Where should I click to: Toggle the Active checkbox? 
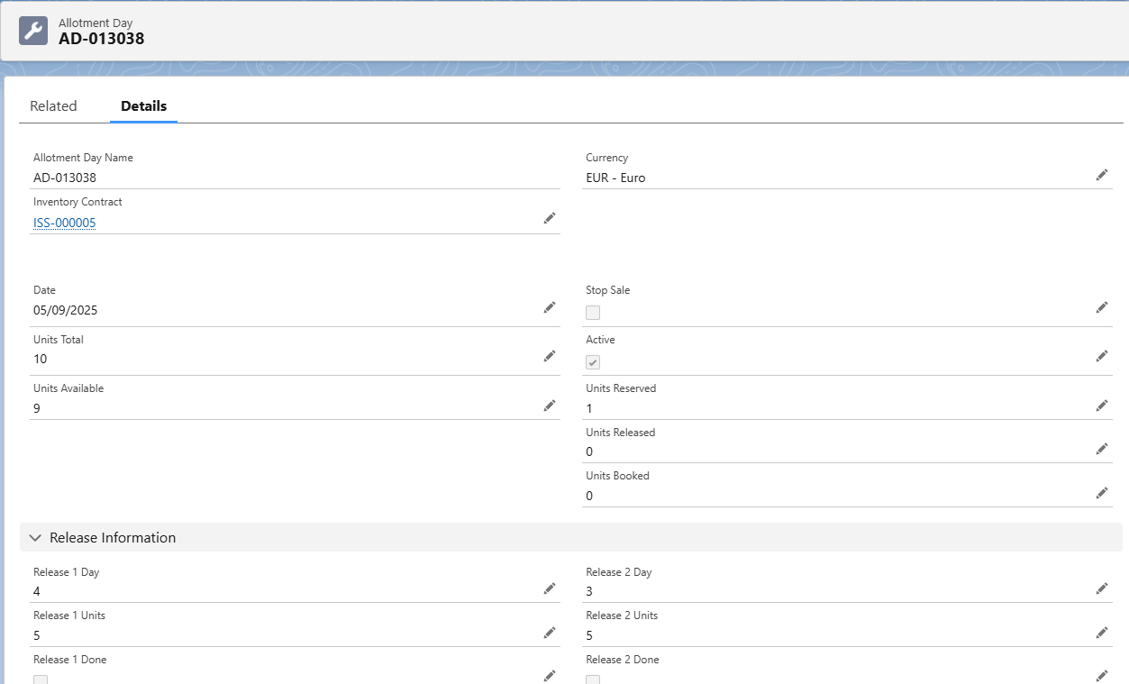(x=593, y=362)
